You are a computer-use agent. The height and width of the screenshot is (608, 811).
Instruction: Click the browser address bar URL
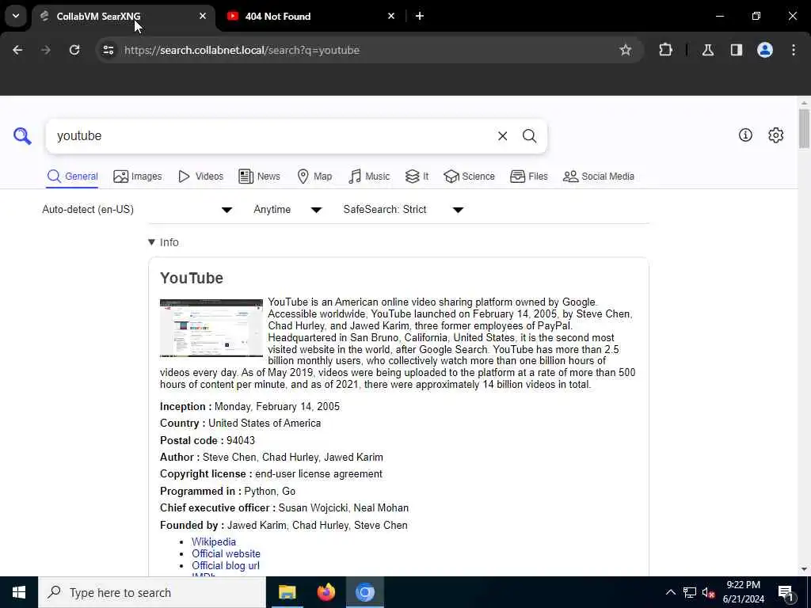(x=242, y=50)
